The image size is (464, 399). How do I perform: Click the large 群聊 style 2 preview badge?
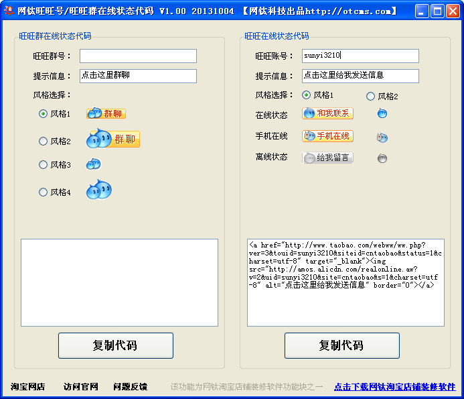pos(113,139)
